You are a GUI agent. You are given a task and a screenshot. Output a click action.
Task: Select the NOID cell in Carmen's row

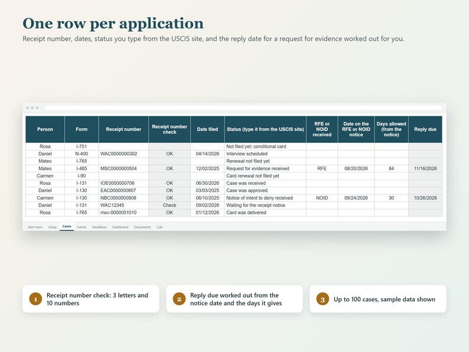pyautogui.click(x=322, y=198)
